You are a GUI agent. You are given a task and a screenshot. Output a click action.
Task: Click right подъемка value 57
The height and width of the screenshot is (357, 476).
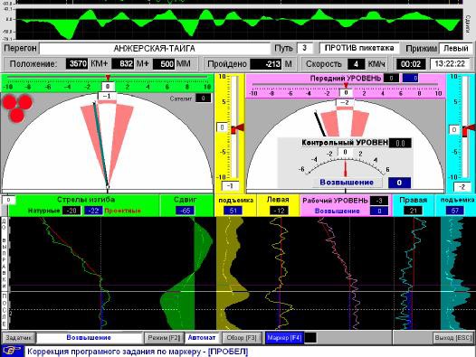coord(454,211)
